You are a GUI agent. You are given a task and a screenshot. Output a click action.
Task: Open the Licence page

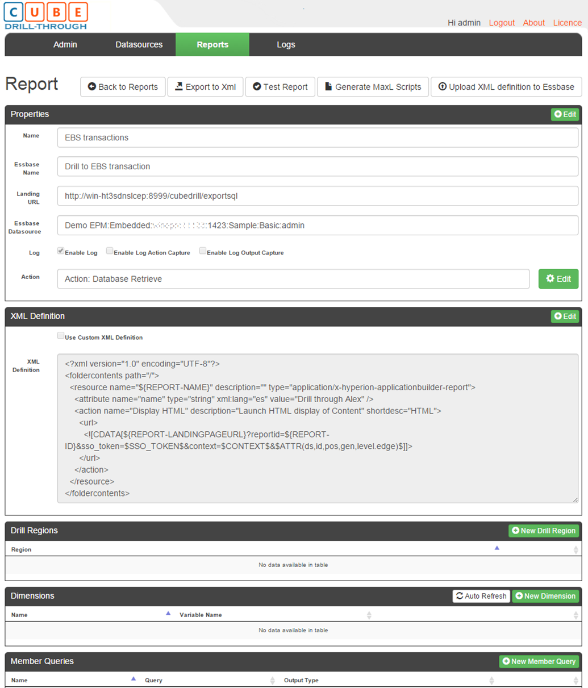coord(566,23)
